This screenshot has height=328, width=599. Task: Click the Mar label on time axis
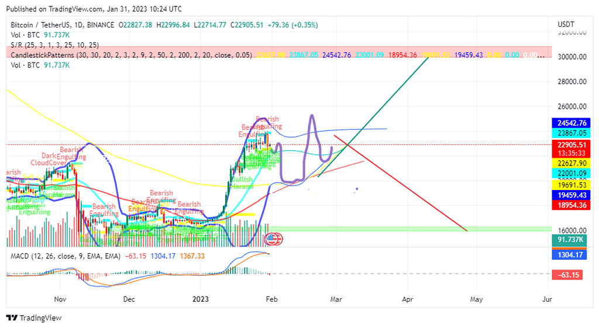pos(336,299)
